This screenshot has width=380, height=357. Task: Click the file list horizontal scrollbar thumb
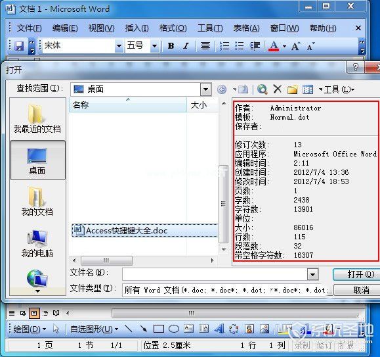[106, 260]
